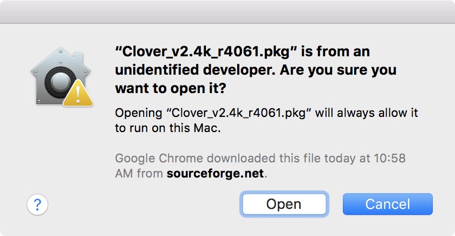Click the safe dial inside the Gatekeeper icon
This screenshot has height=236, width=455.
[x=60, y=83]
